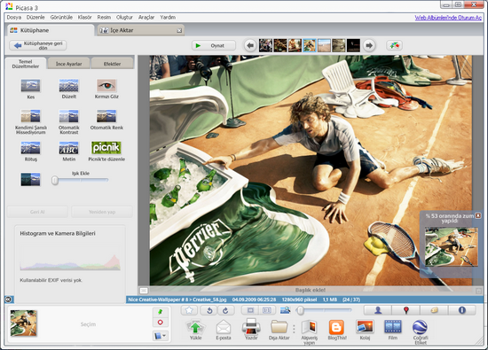Click Kütüphaneye geri dön button

[x=38, y=45]
